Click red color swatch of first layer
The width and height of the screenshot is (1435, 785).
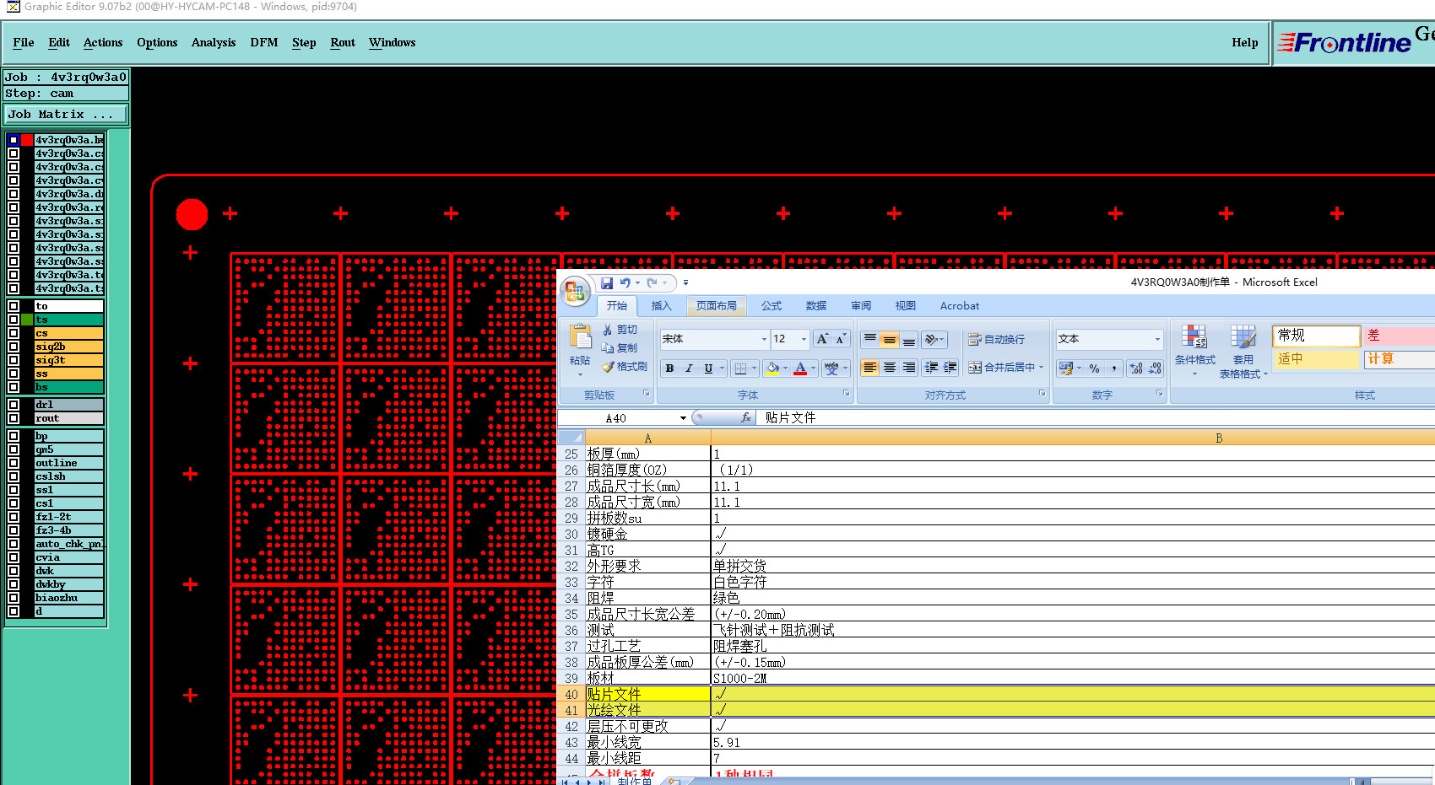pos(28,140)
